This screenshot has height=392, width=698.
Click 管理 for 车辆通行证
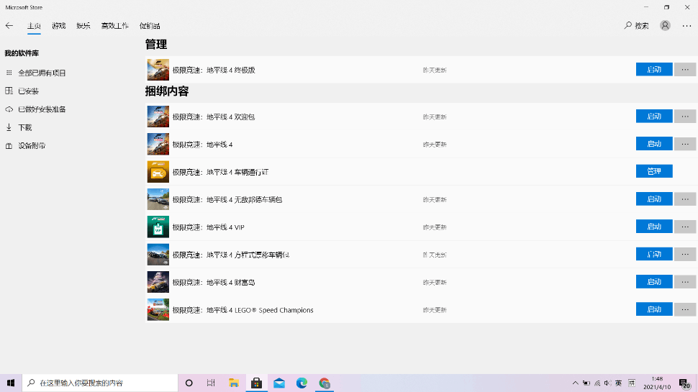pos(654,171)
